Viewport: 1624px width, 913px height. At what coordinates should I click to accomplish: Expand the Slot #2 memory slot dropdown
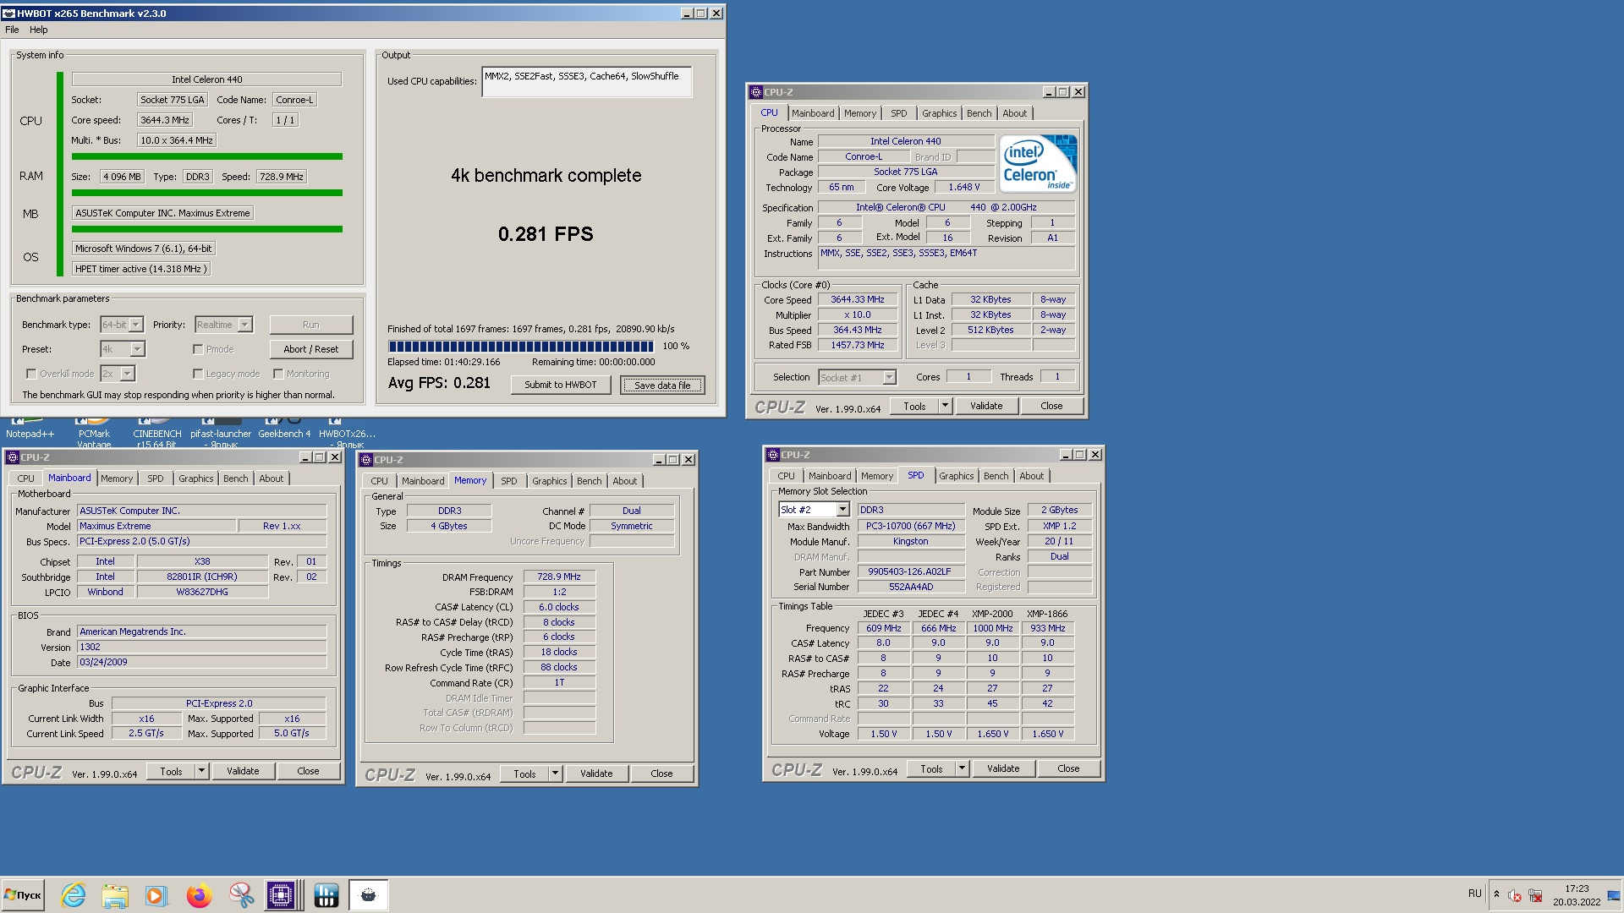click(842, 510)
